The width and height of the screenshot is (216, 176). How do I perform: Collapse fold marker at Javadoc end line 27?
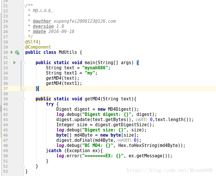(x=24, y=37)
